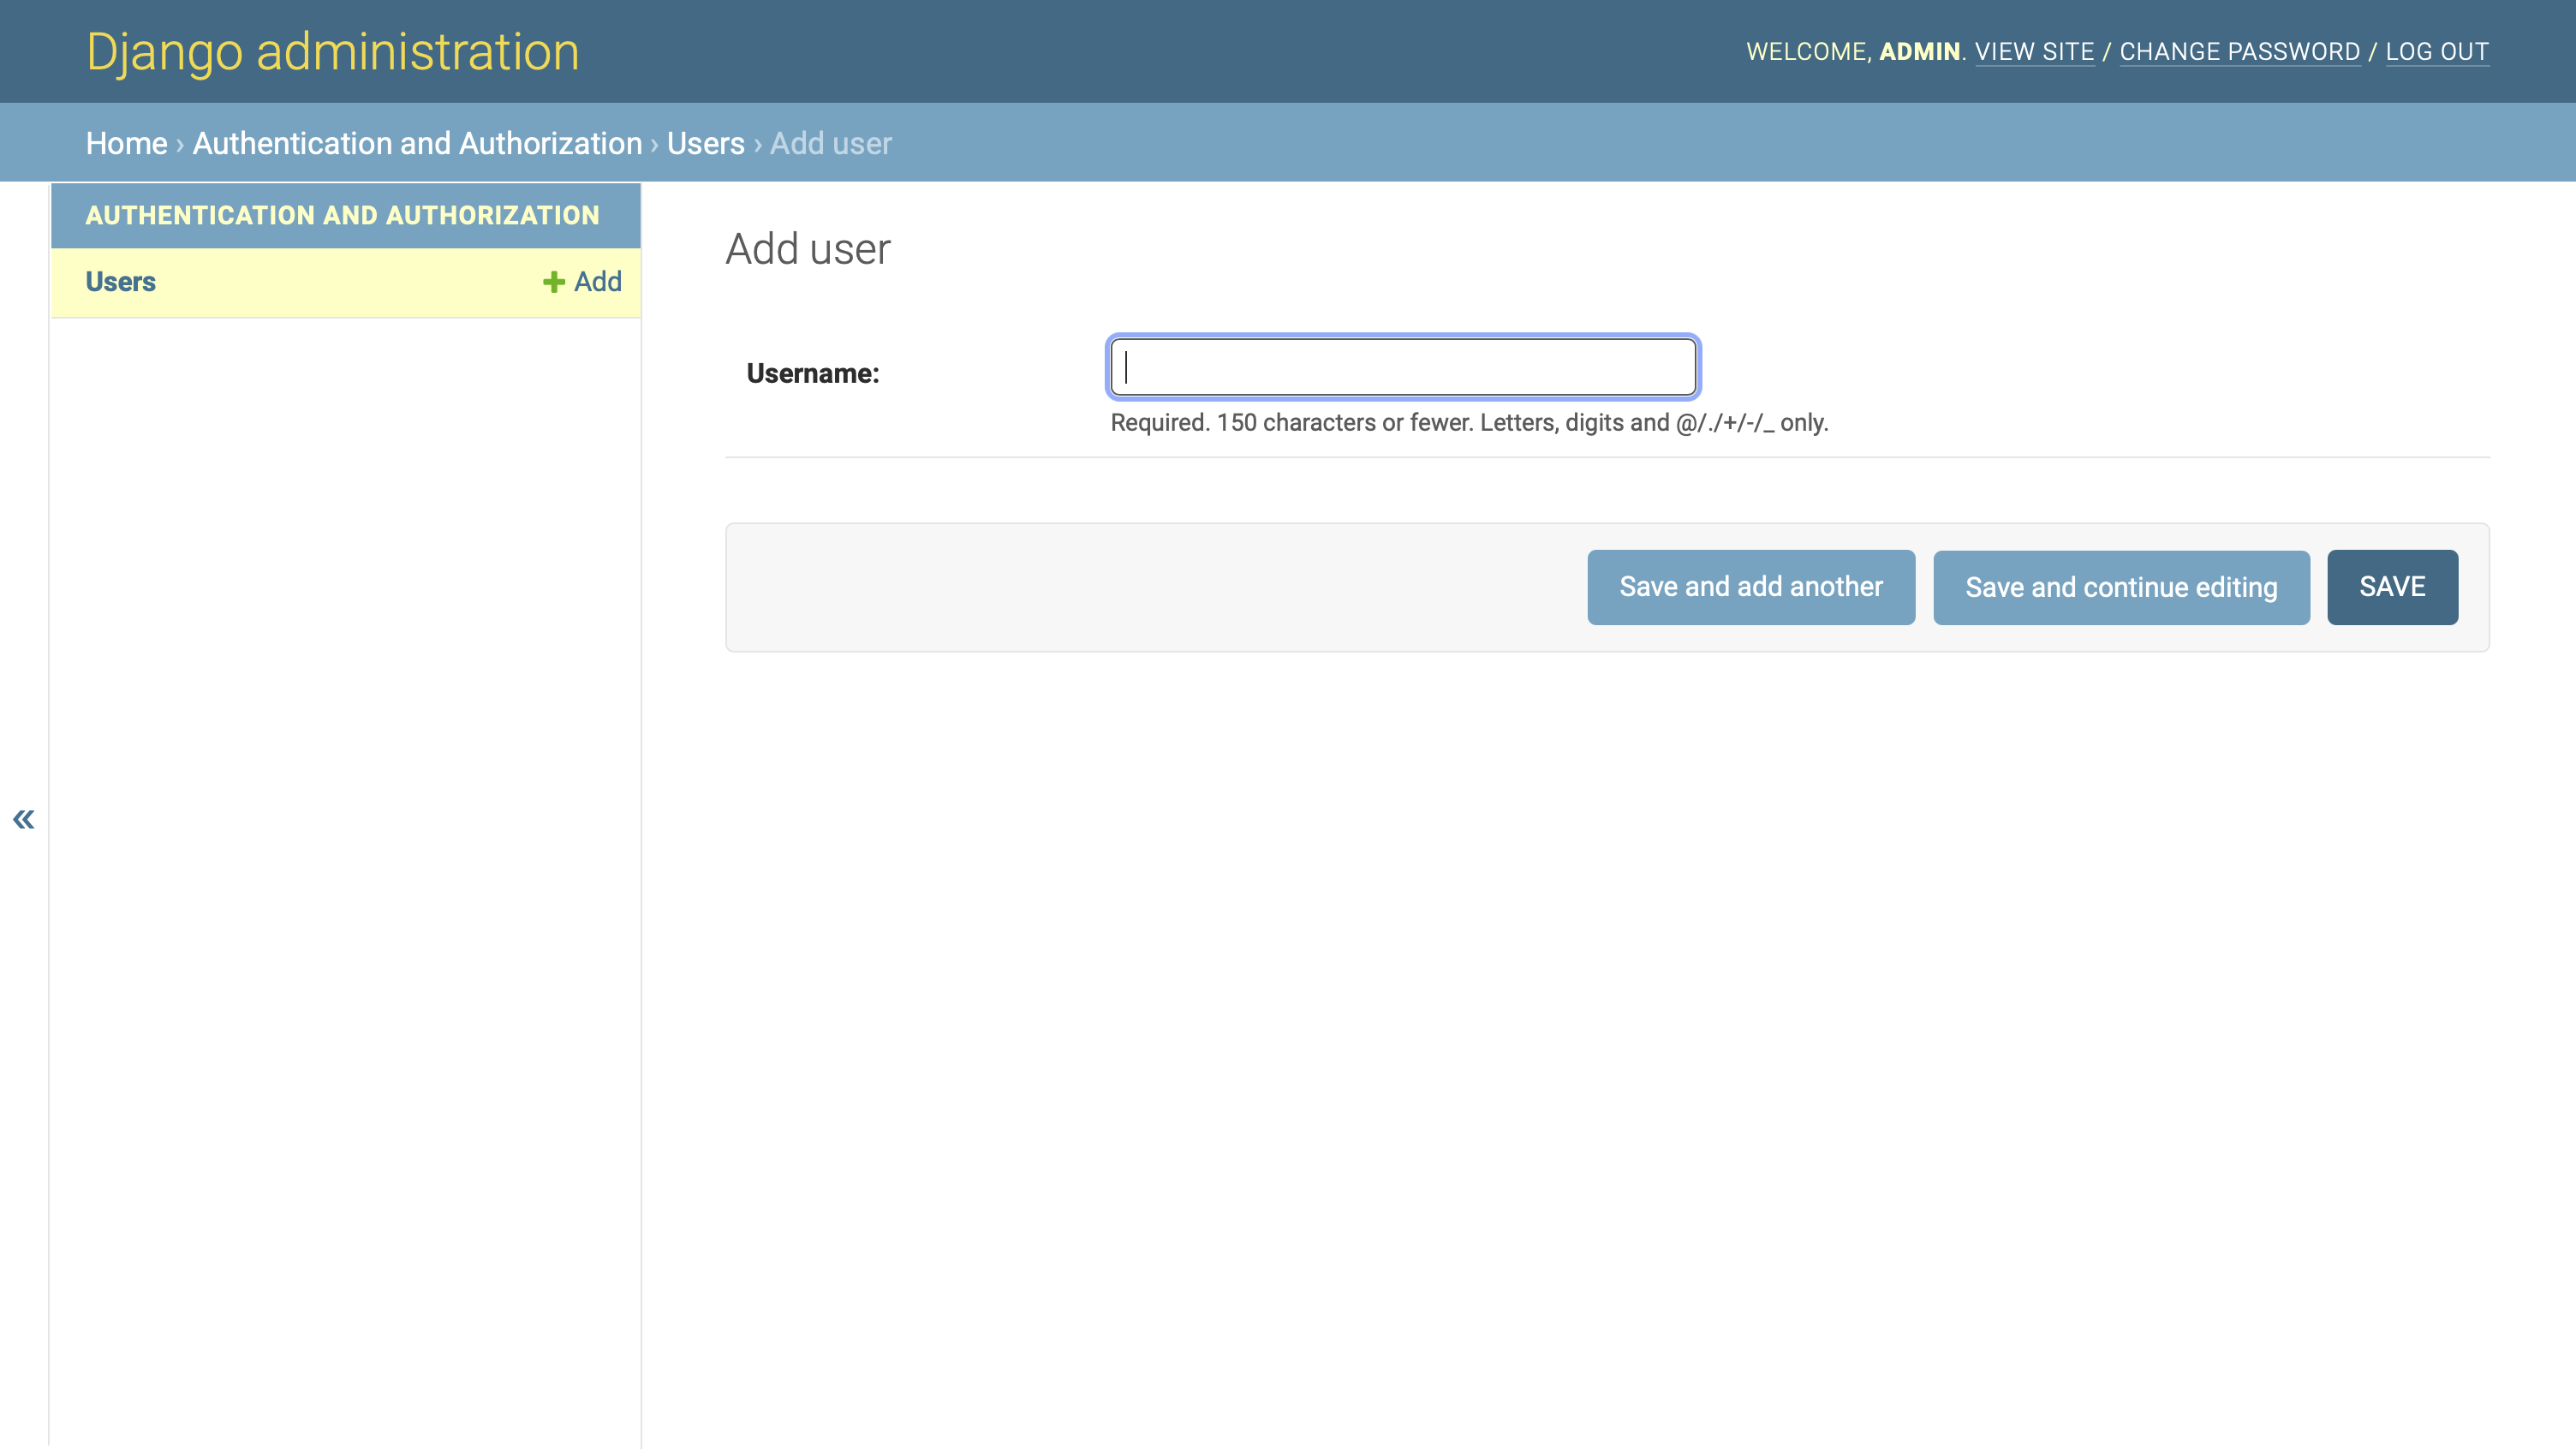2576x1449 pixels.
Task: Click the VIEW SITE link
Action: click(2035, 51)
